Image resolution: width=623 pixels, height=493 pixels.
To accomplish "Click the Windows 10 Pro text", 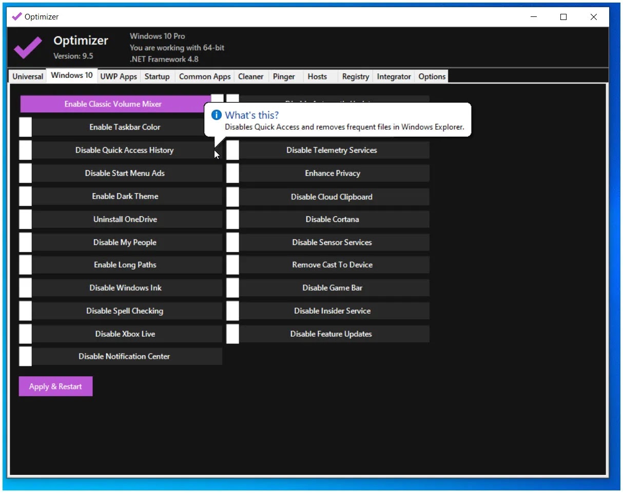I will coord(158,36).
